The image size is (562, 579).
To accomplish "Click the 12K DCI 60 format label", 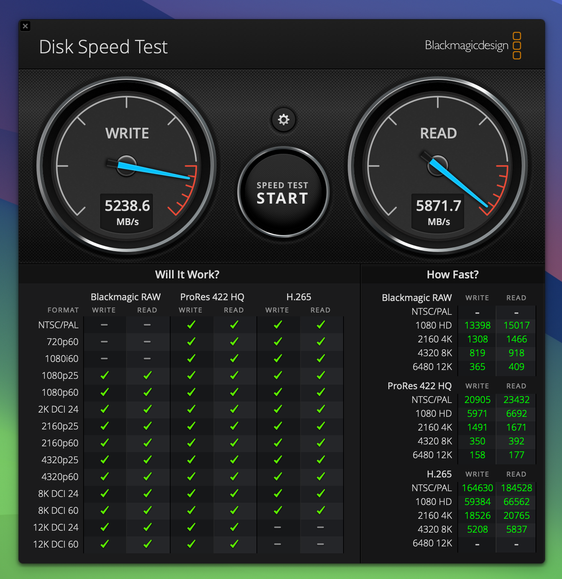I will 56,544.
